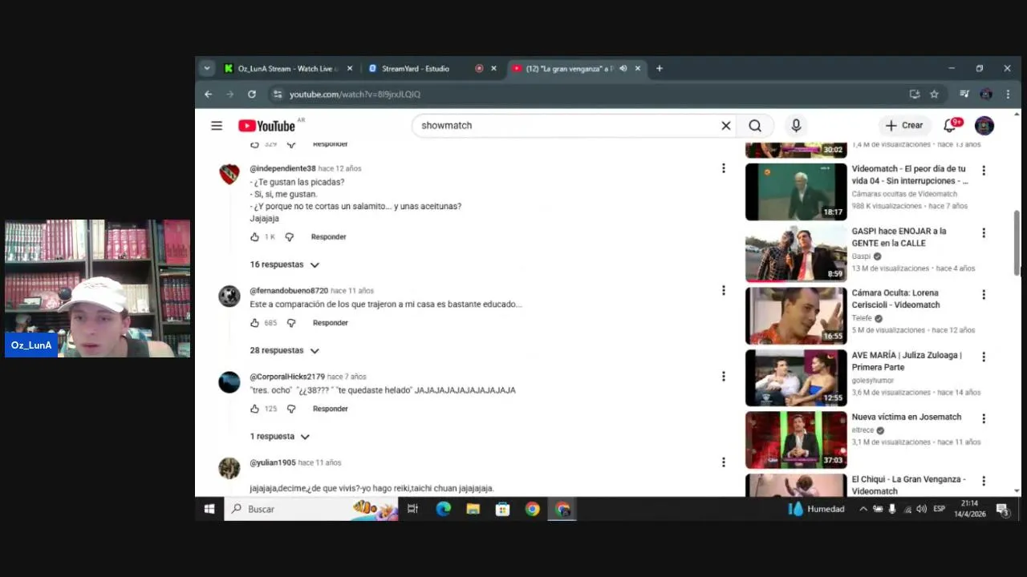
Task: Run search with the magnifier button
Action: point(755,126)
